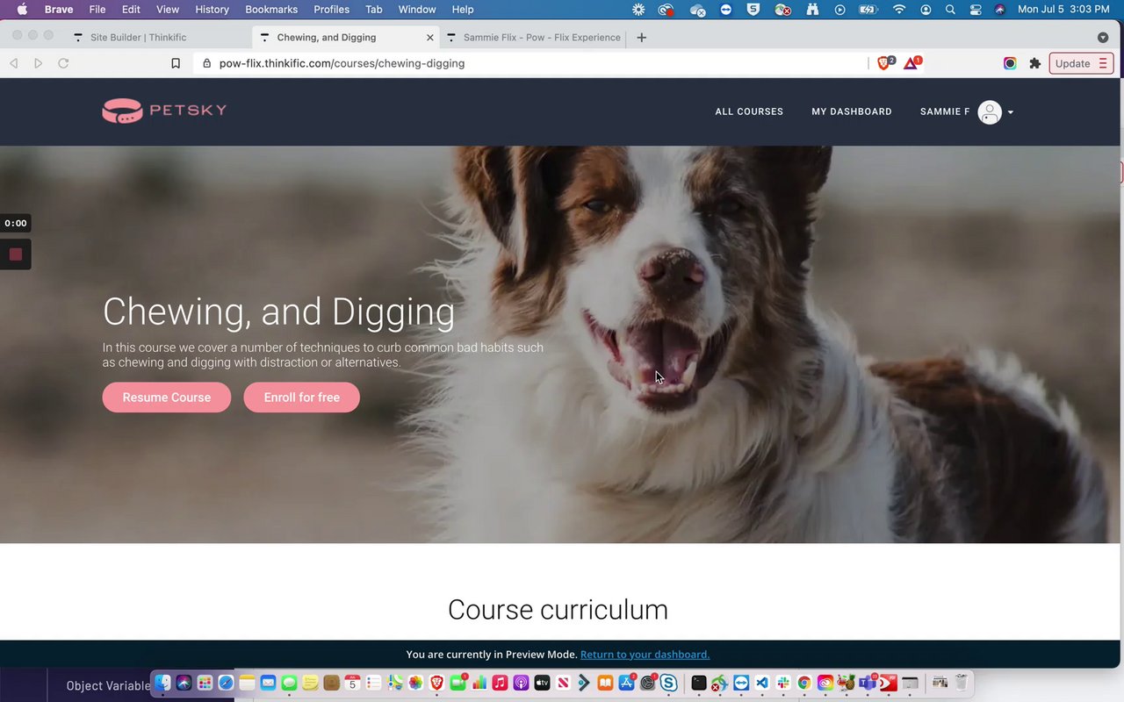Open Control Center in menu bar

(x=976, y=10)
